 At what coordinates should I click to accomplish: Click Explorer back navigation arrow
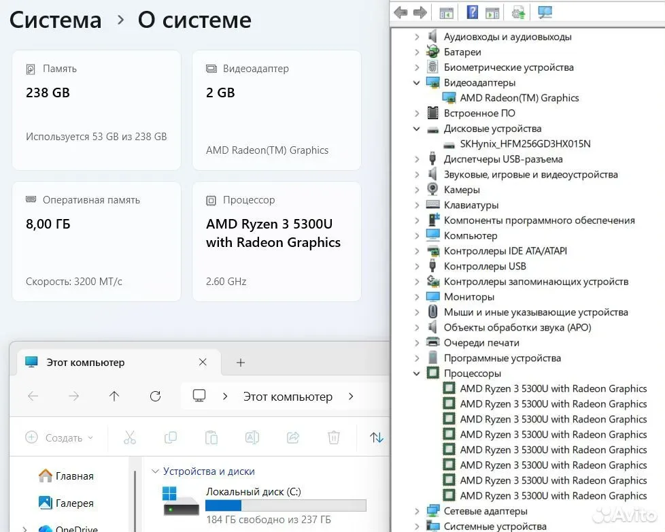[33, 396]
